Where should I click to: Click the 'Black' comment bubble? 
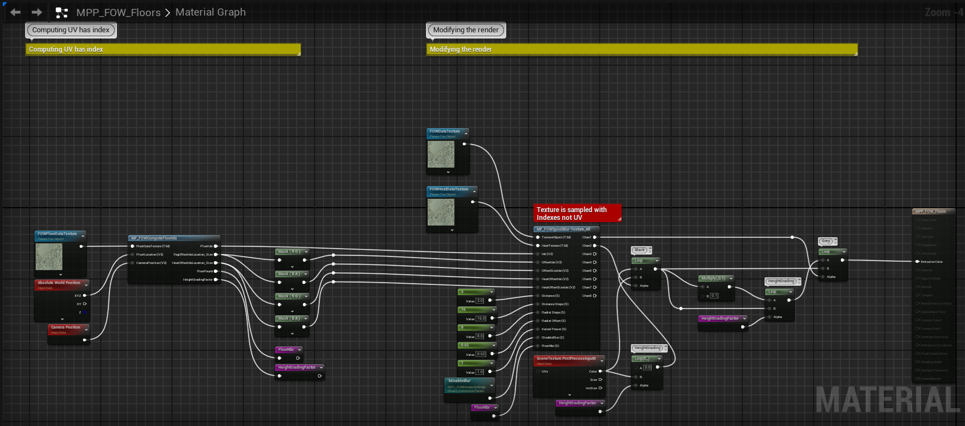(x=640, y=250)
